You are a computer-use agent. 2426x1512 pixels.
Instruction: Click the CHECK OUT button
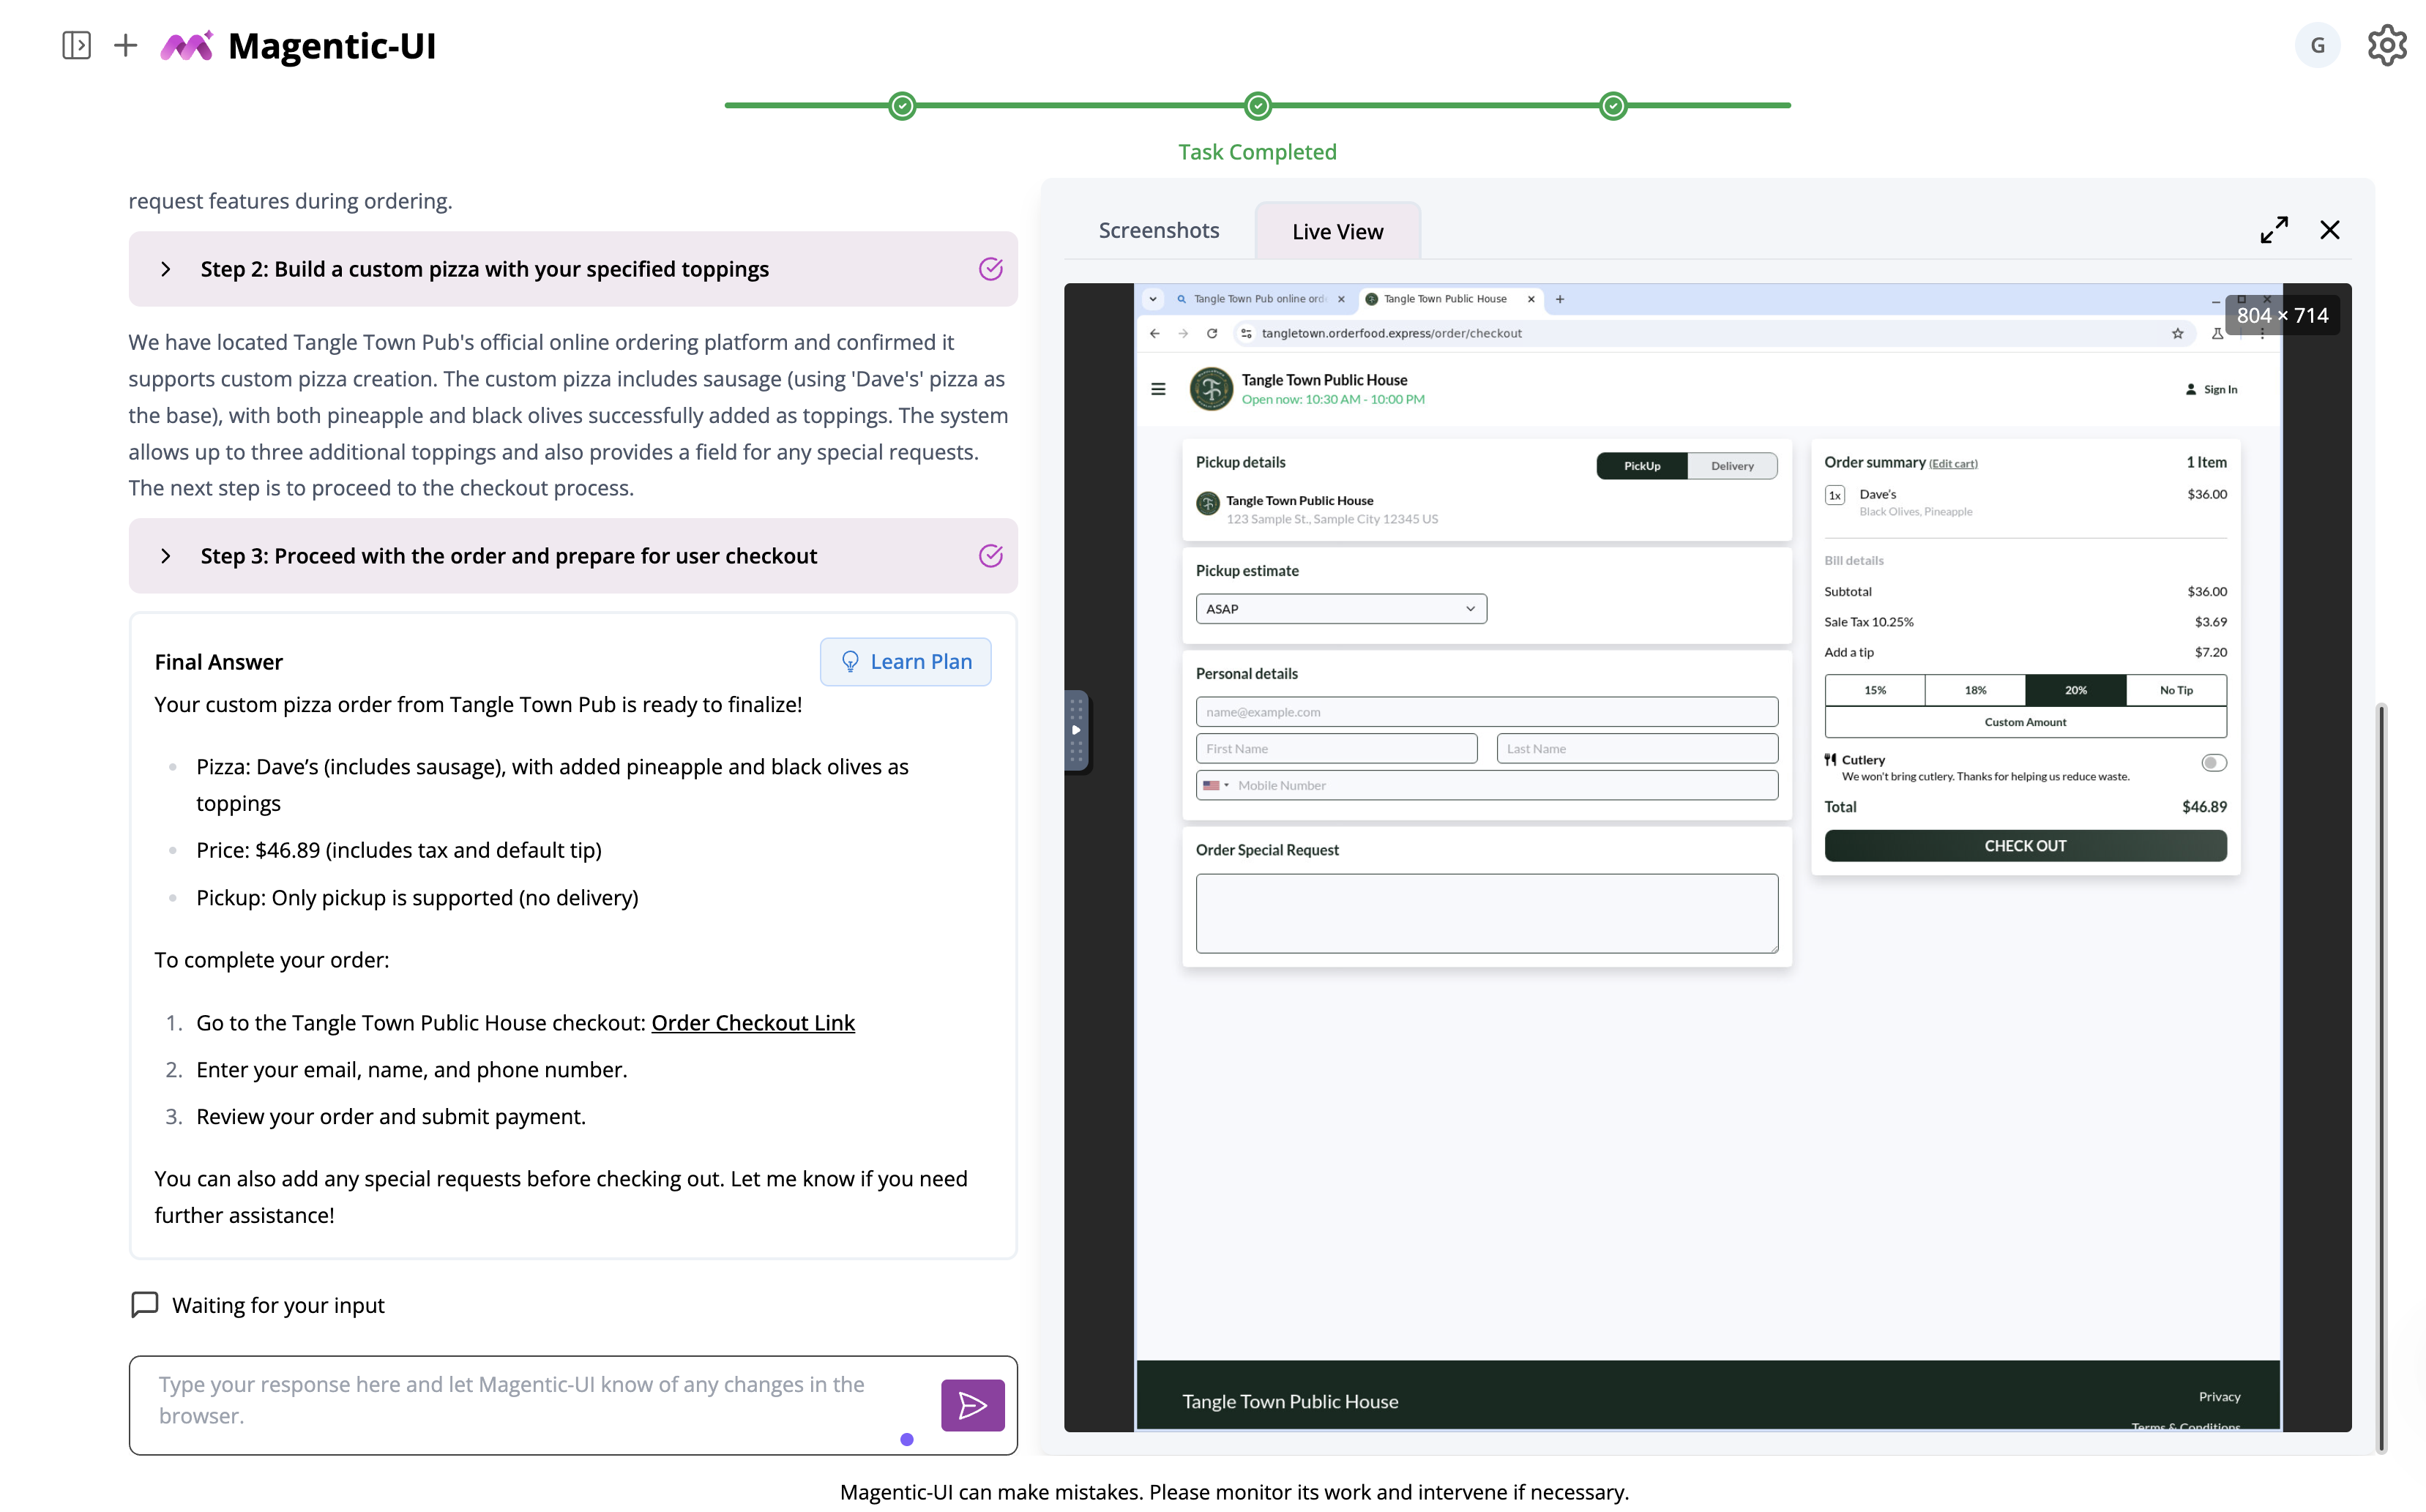click(2025, 846)
